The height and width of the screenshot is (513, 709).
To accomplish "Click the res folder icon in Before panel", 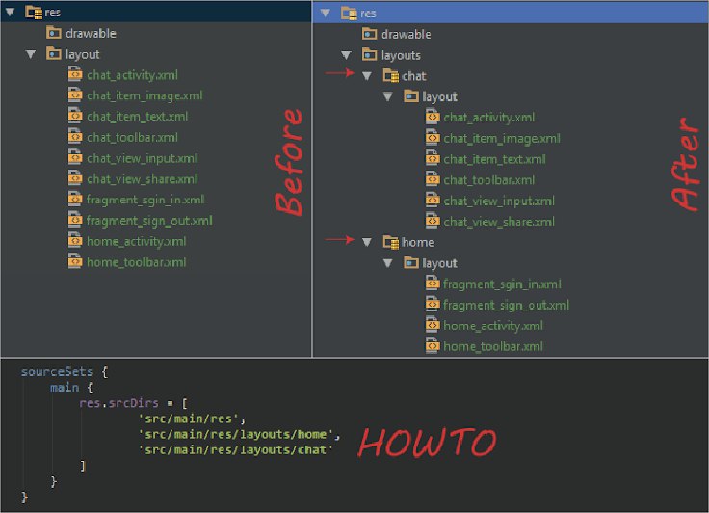I will click(34, 13).
